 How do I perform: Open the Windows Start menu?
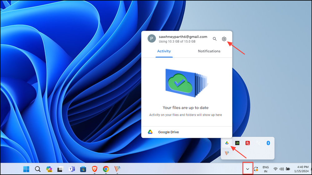[26, 169]
